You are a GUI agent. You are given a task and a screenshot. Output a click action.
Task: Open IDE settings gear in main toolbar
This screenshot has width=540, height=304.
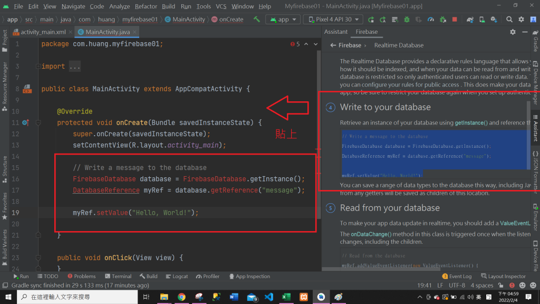521,20
